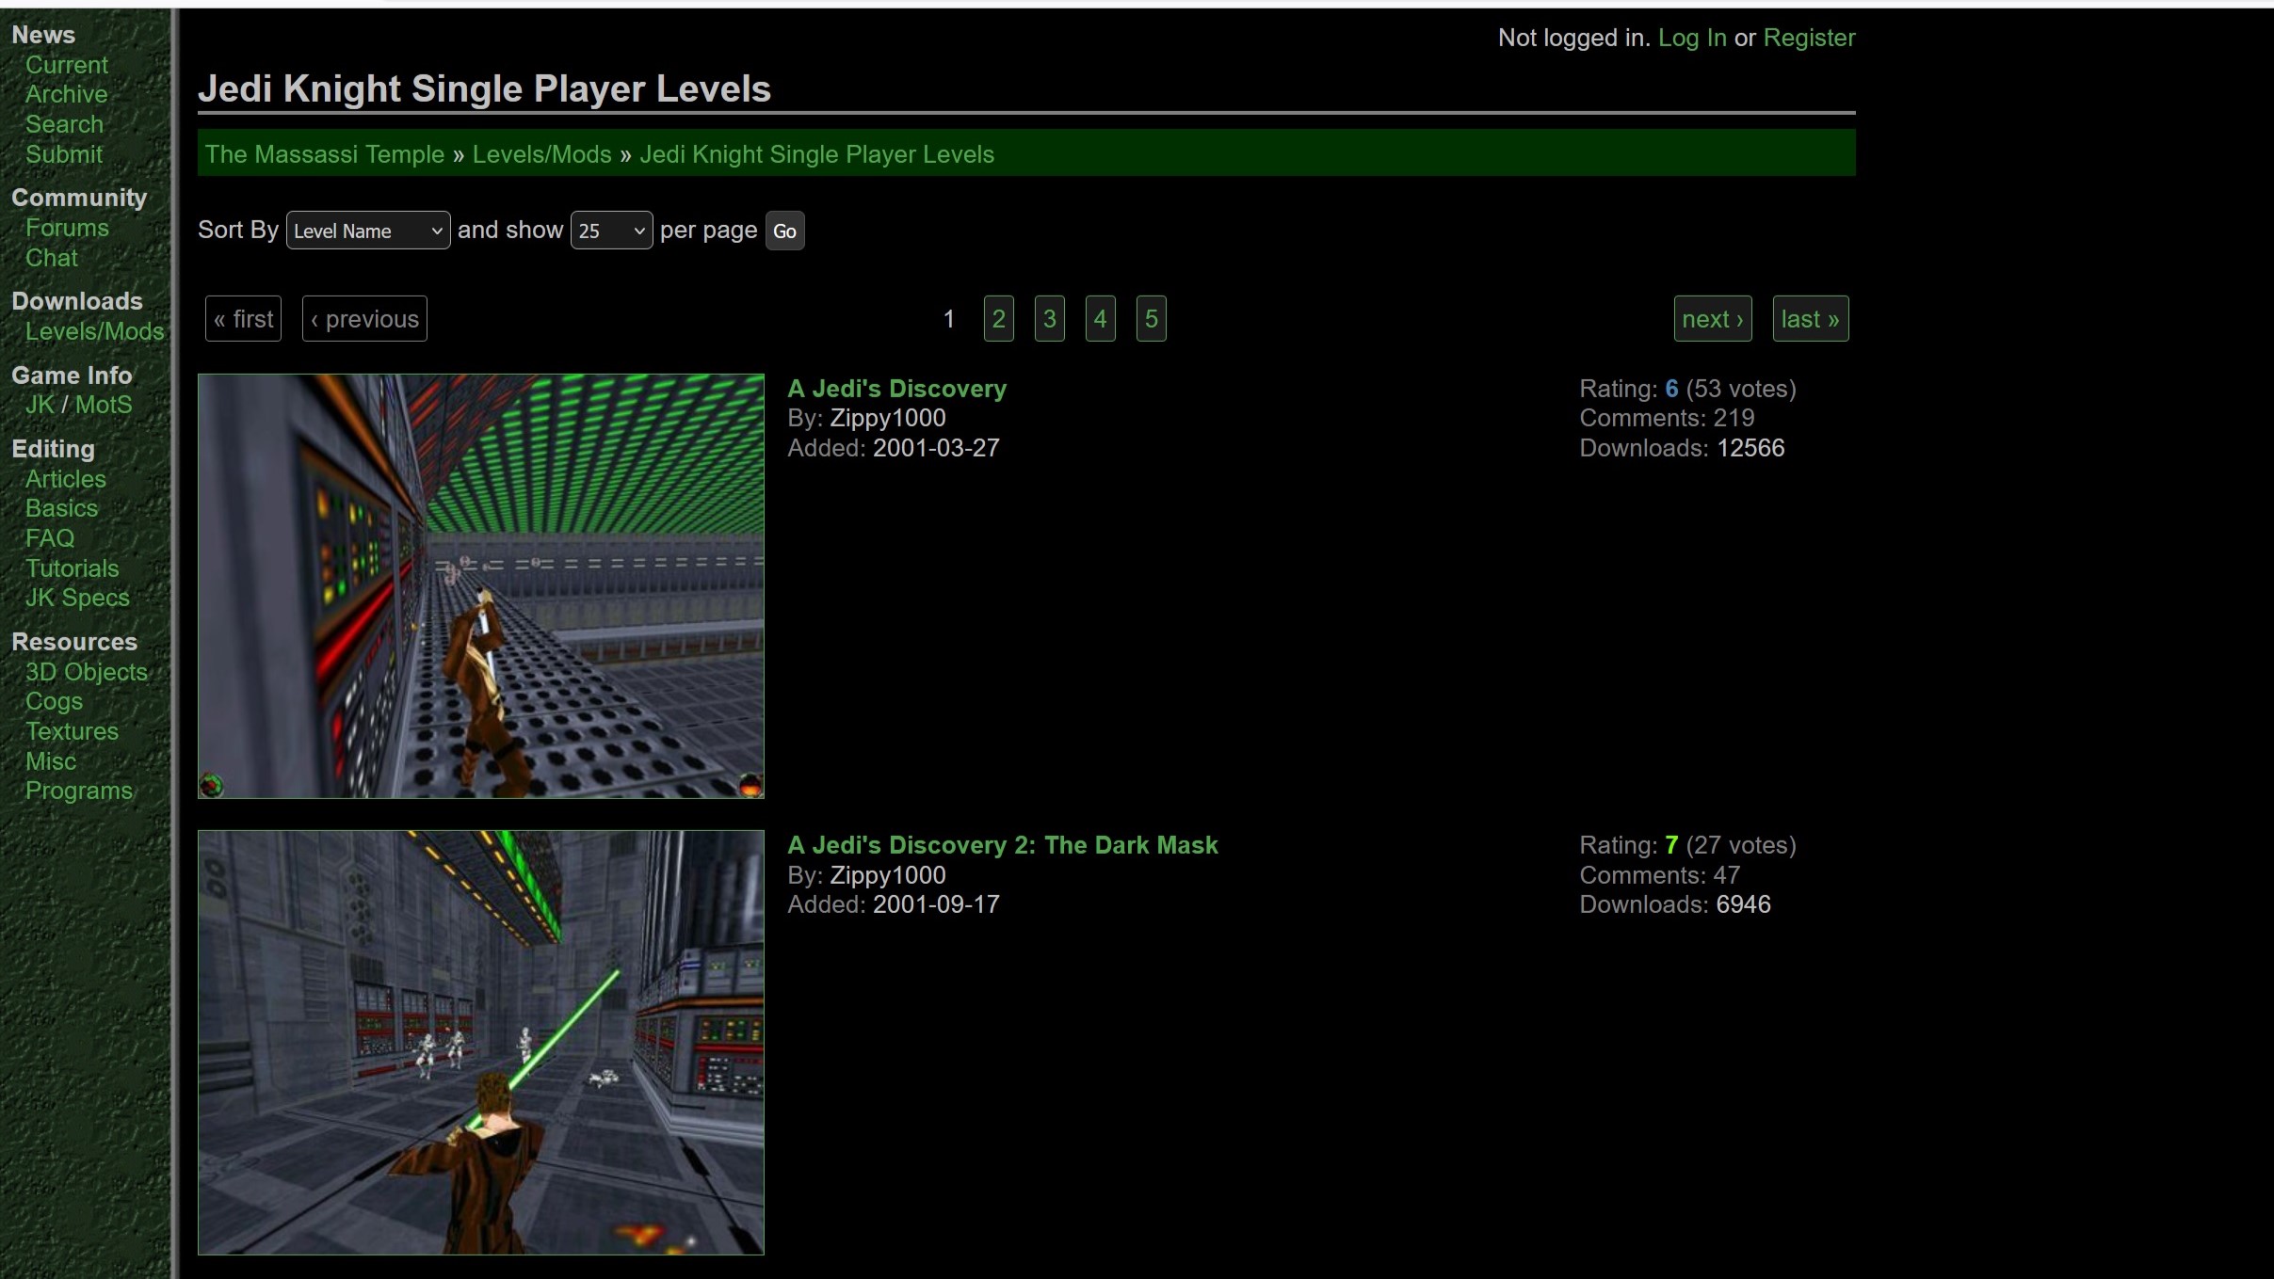Click the 'Comments: 47' text
Image resolution: width=2274 pixels, height=1279 pixels.
click(1659, 875)
